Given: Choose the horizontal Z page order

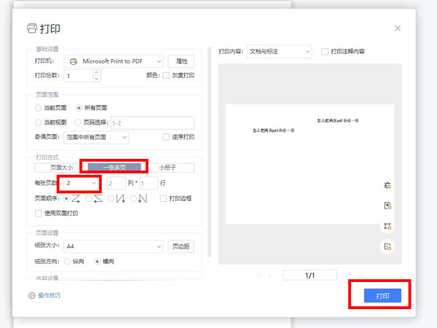Looking at the screenshot, I should (x=66, y=198).
